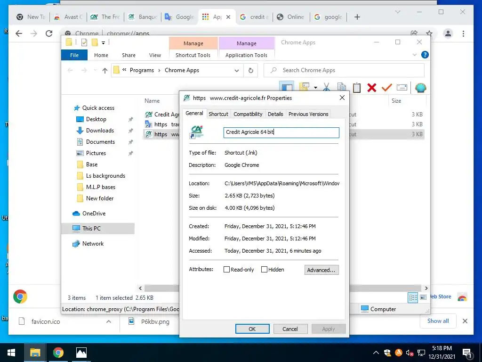This screenshot has width=482, height=362.
Task: Expand the address bar path dropdown
Action: pos(237,71)
